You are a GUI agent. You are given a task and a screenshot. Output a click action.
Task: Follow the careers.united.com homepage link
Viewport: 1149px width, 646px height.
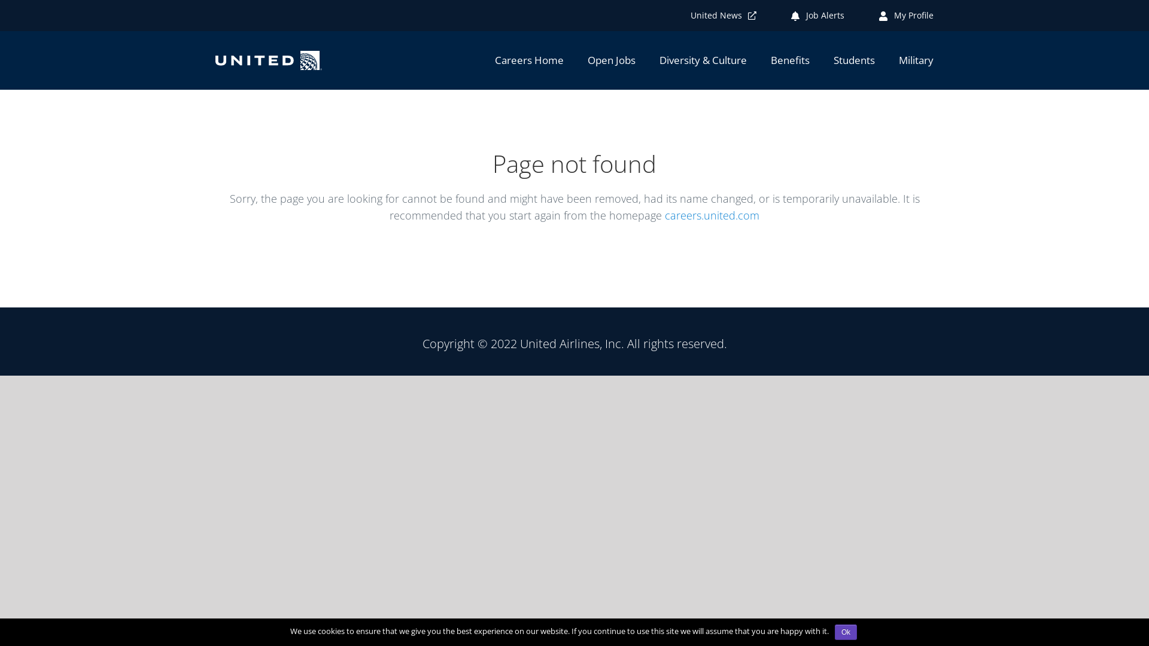pyautogui.click(x=712, y=215)
